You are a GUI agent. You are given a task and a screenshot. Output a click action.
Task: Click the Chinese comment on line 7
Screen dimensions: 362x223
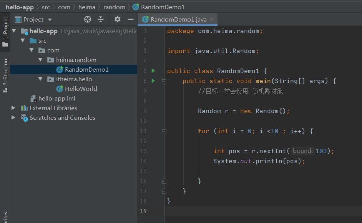(240, 91)
